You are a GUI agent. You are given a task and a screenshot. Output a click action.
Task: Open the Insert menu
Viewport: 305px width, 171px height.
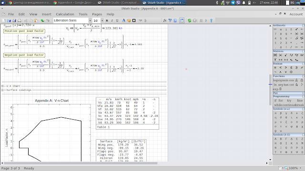coord(47,14)
